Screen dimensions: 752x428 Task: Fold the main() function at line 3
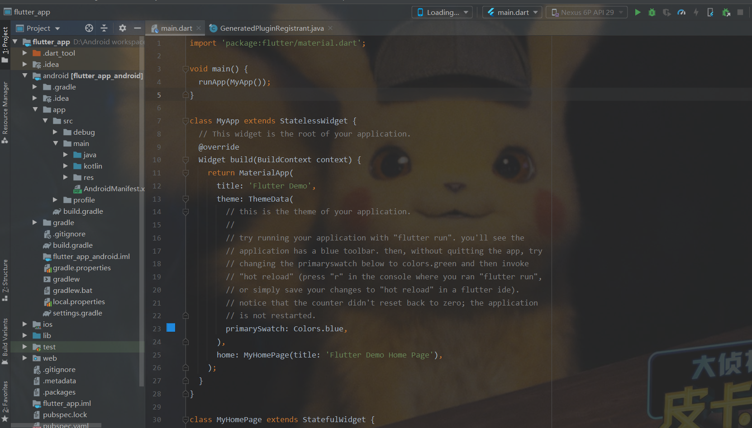click(x=186, y=69)
